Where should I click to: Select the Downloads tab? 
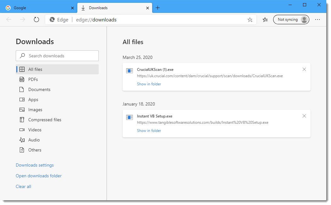click(115, 8)
